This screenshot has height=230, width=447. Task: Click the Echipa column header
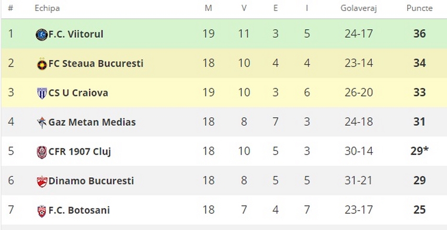pyautogui.click(x=48, y=8)
